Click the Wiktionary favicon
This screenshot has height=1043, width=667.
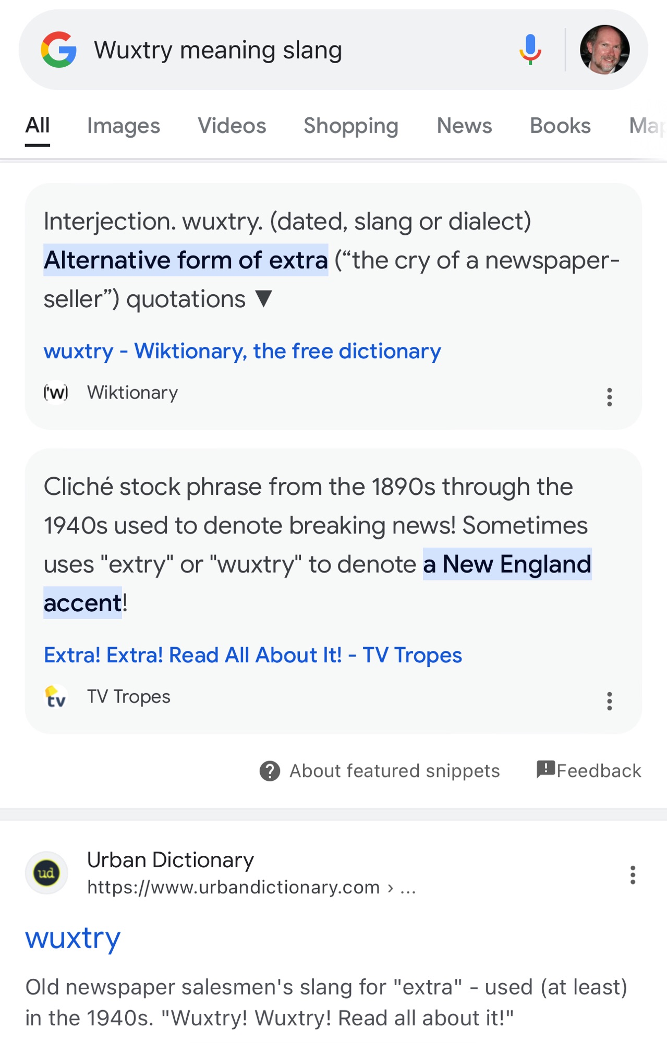pyautogui.click(x=56, y=393)
